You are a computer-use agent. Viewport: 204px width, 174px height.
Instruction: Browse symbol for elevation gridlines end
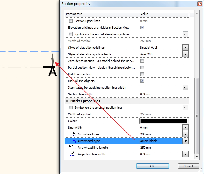point(185,34)
